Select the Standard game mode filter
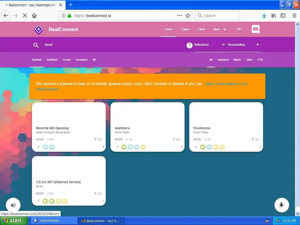Viewport: 300px width, 225px height. 223,60
